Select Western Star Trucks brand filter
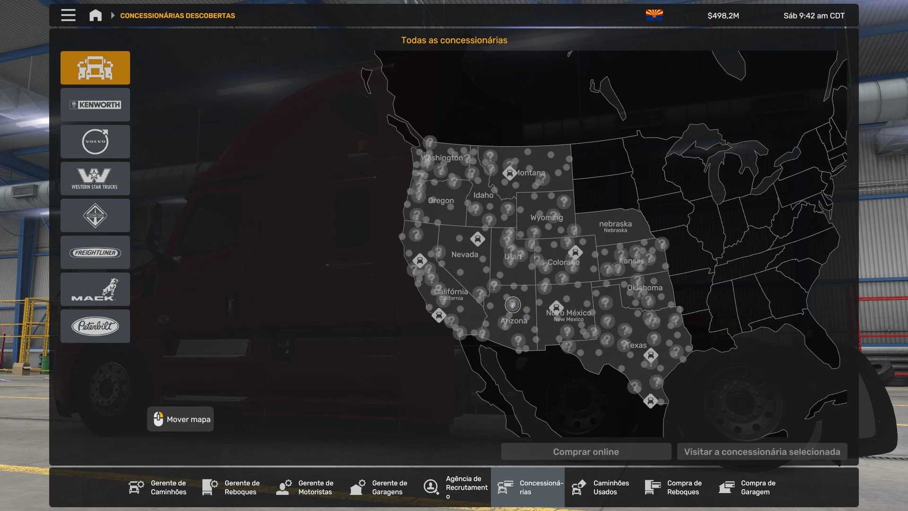The width and height of the screenshot is (908, 511). tap(95, 178)
